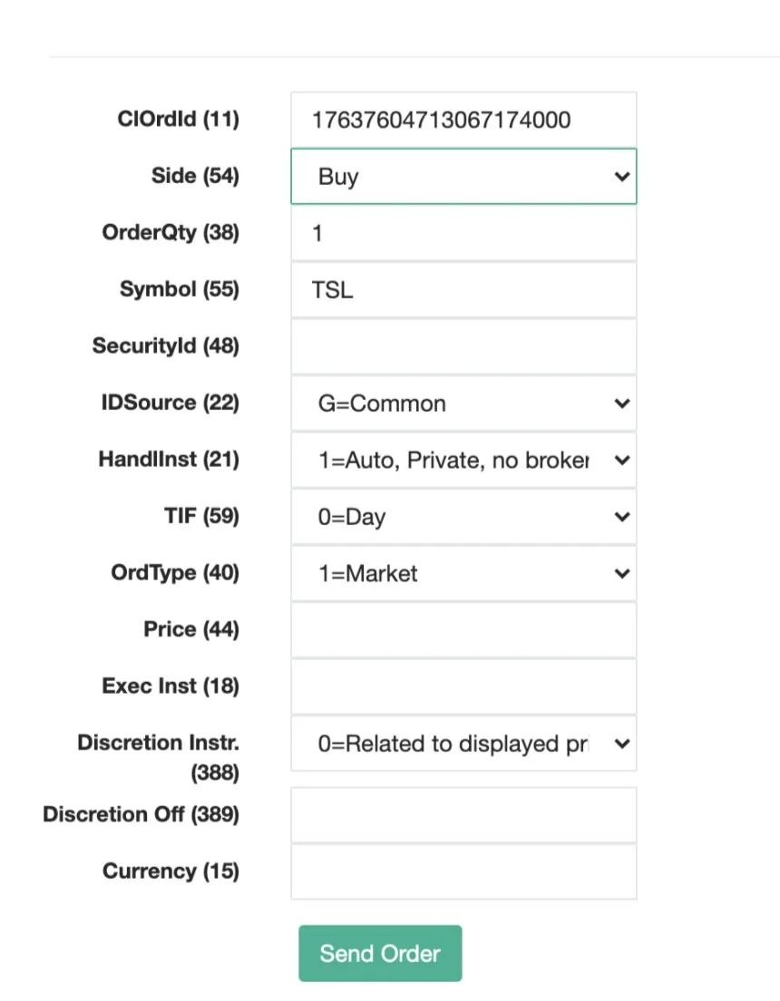Expand the IDSource (22) dropdown
780x1001 pixels.
(x=463, y=403)
